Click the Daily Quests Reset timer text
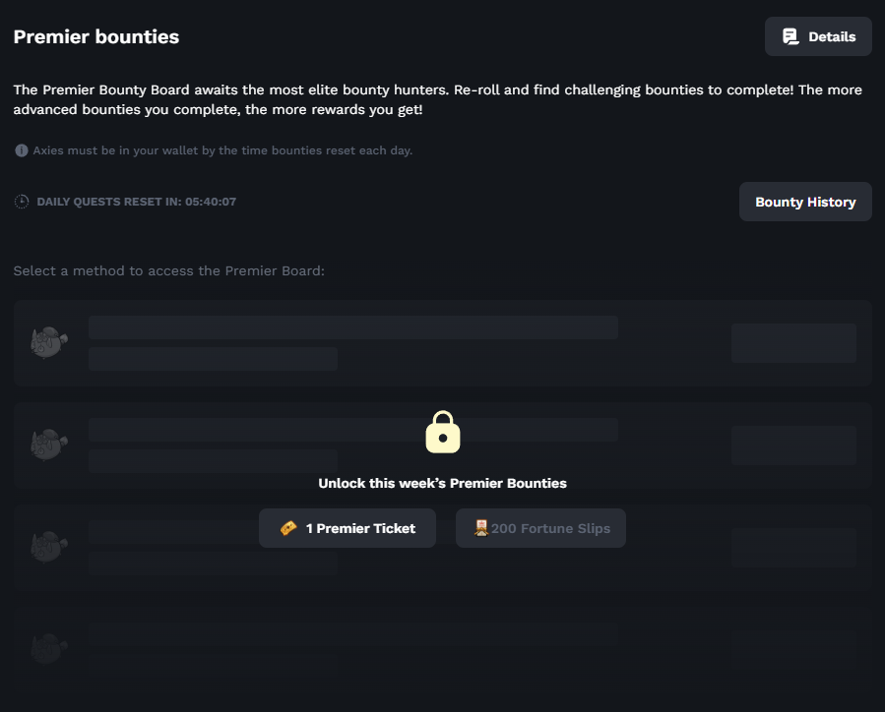 [x=137, y=202]
